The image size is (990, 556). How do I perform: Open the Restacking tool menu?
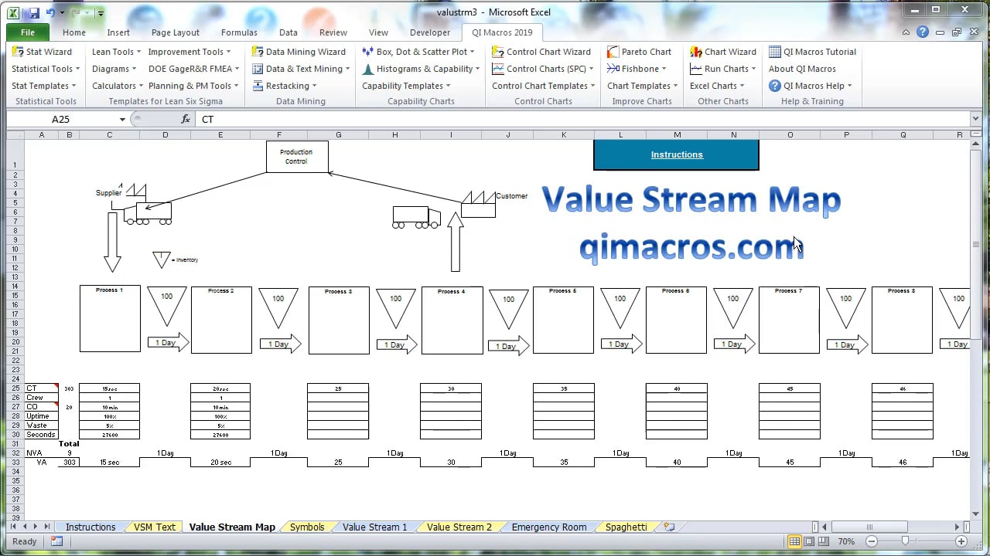click(x=285, y=86)
